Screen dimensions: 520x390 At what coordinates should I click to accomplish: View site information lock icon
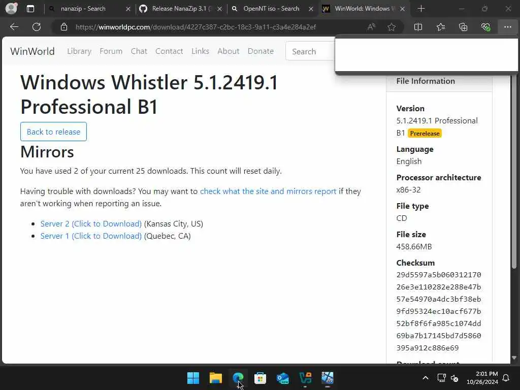tap(64, 27)
